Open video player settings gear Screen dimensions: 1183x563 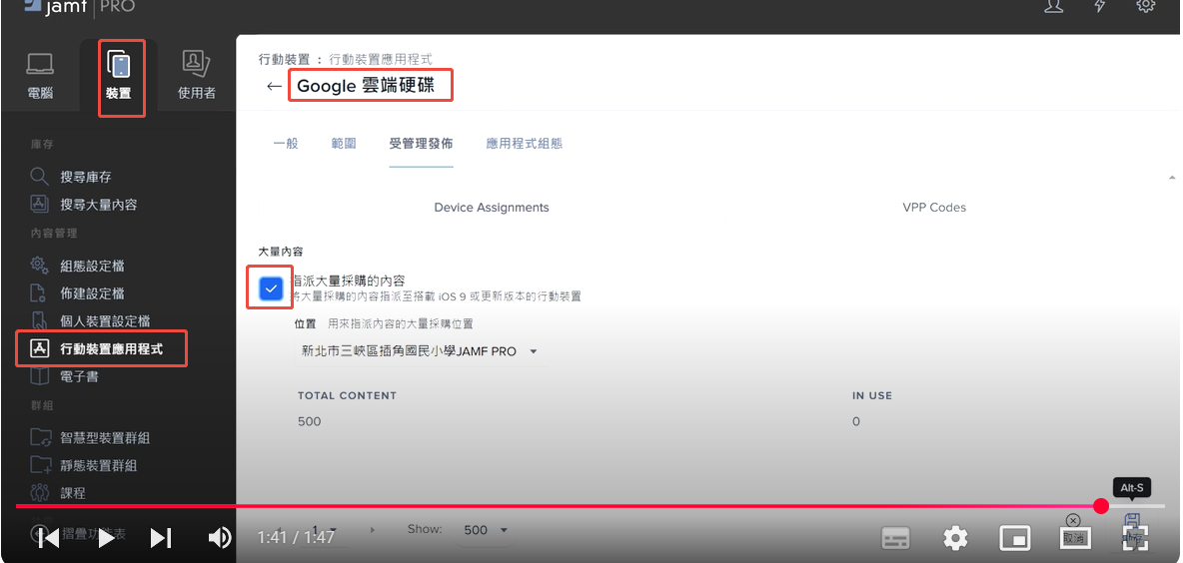click(955, 539)
